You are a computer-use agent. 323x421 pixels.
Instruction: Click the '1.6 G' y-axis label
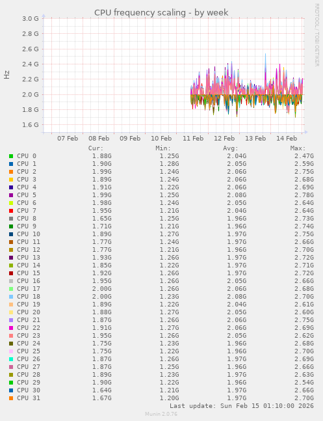(31, 125)
